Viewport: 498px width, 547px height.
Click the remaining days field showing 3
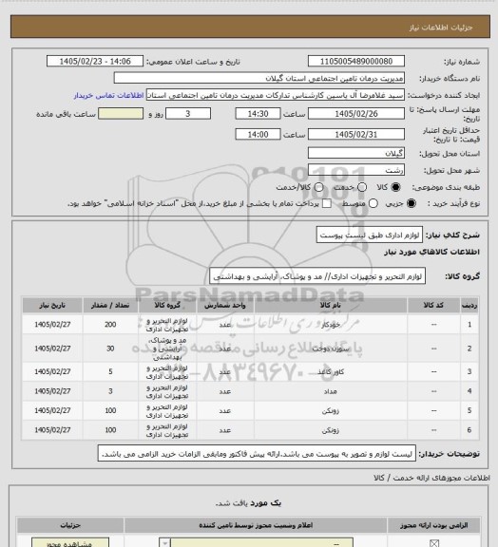point(188,113)
